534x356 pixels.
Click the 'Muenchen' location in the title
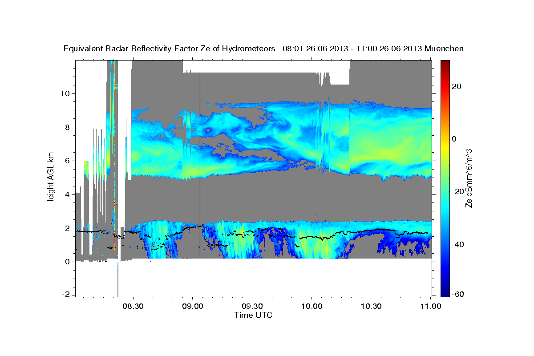(x=444, y=49)
